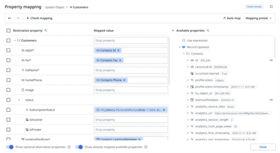280x153 pixels.
Task: Click the Close button
Action: (x=263, y=147)
